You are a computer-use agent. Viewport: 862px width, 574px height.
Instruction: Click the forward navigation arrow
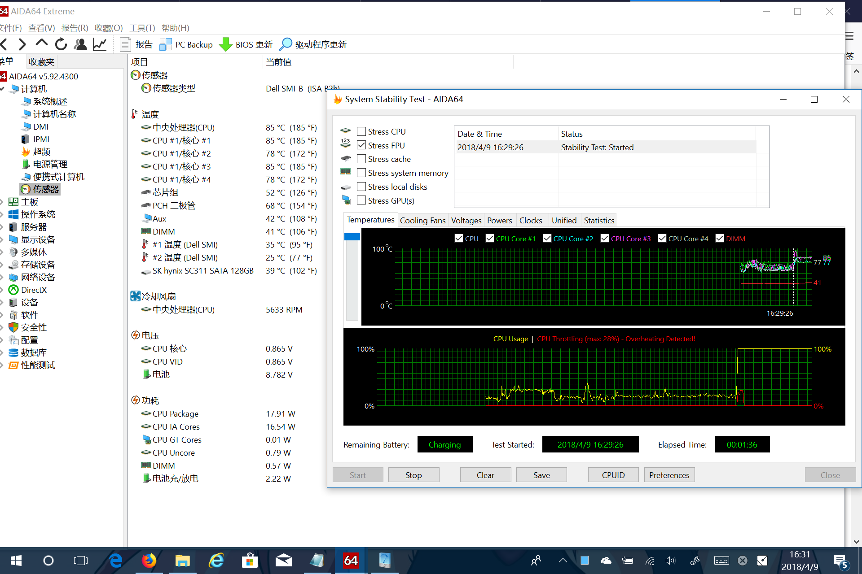click(x=22, y=44)
